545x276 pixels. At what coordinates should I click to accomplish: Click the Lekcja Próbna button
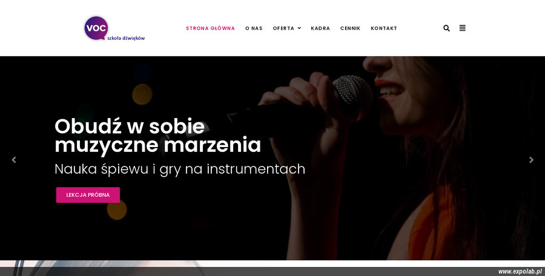(x=88, y=195)
